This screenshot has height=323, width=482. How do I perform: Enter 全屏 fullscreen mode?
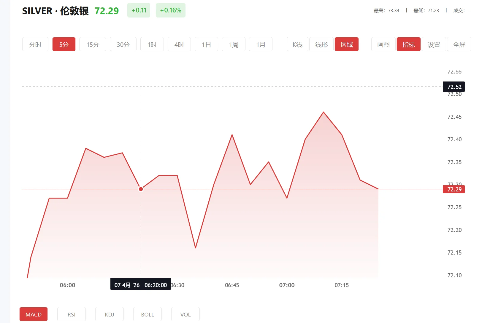point(459,44)
